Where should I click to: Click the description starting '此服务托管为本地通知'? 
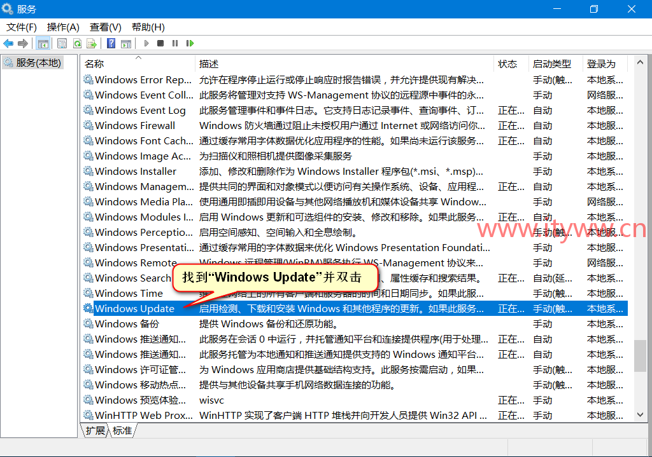(342, 355)
